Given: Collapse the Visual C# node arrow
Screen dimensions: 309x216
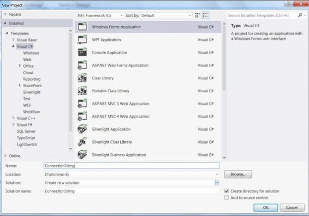Looking at the screenshot, I should pyautogui.click(x=13, y=46).
